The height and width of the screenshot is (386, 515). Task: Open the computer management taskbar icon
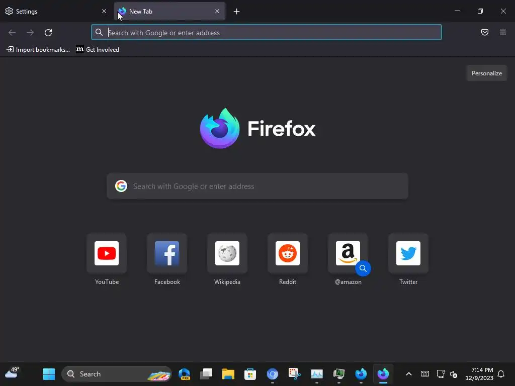(x=338, y=374)
